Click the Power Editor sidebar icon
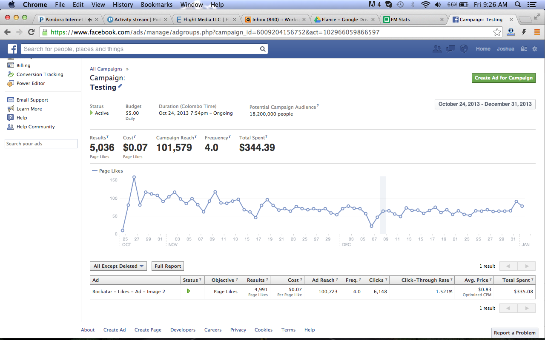Image resolution: width=545 pixels, height=340 pixels. (x=11, y=83)
